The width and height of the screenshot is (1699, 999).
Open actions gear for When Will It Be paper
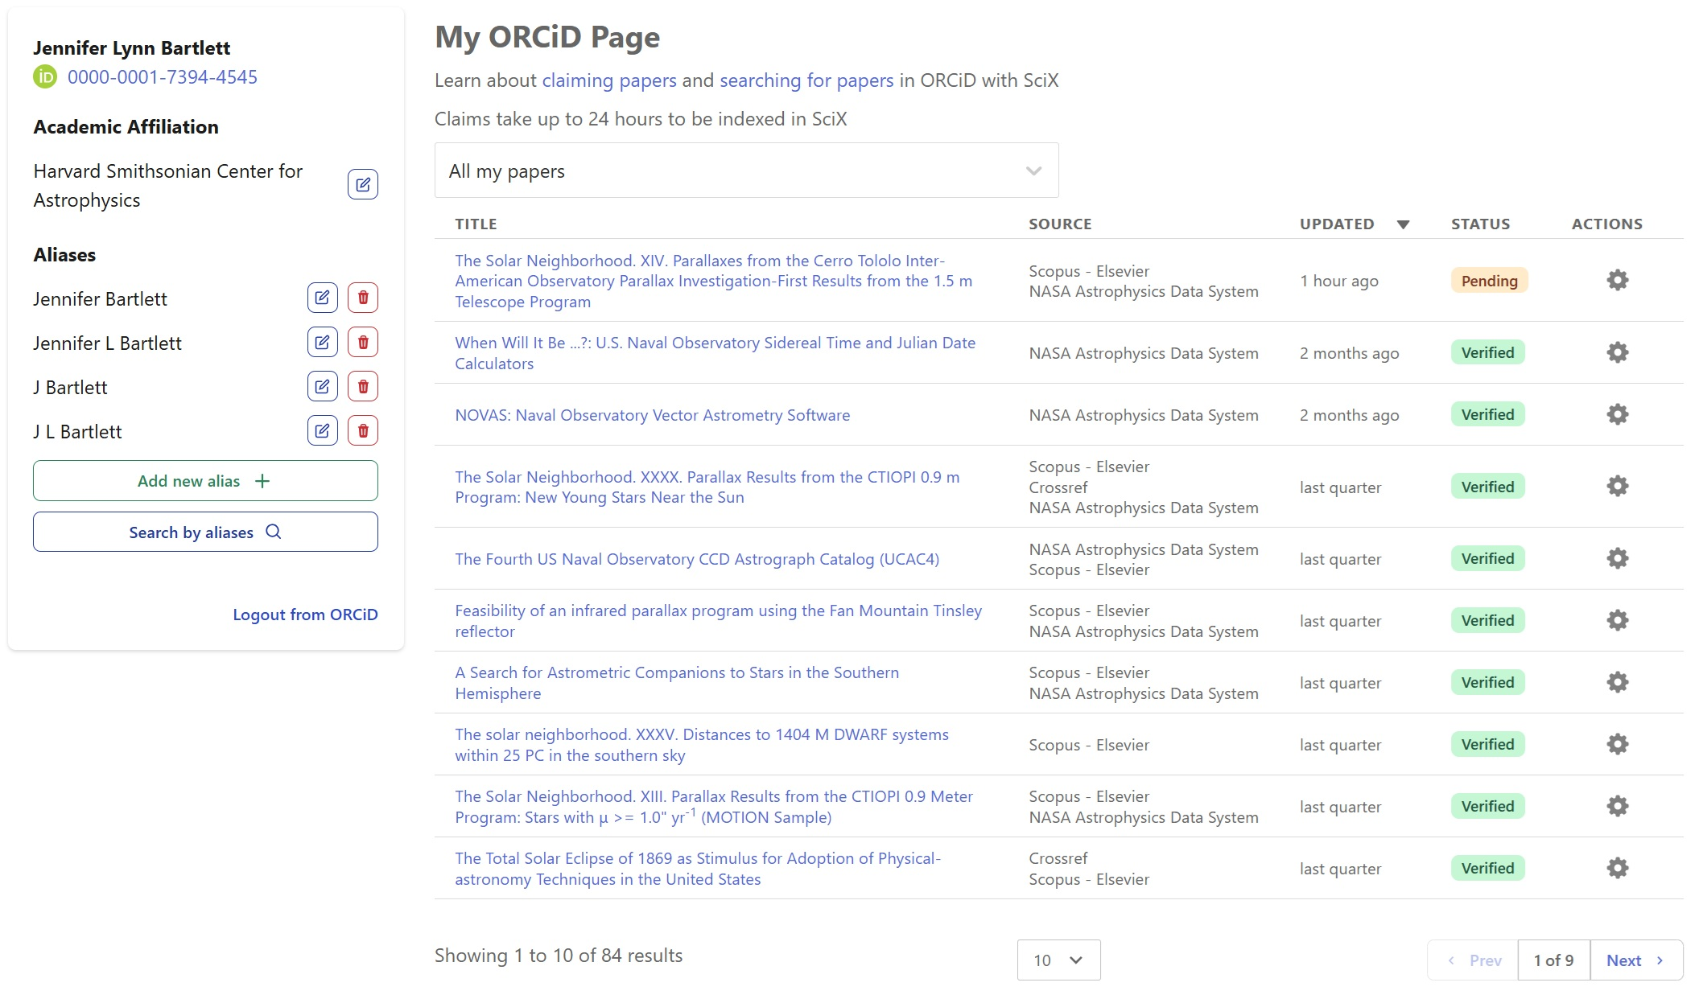(x=1617, y=352)
